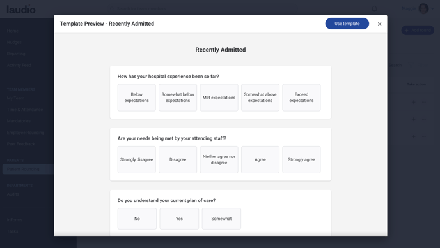Image resolution: width=440 pixels, height=248 pixels.
Task: Choose Somewhat for plan of care
Action: tap(221, 219)
